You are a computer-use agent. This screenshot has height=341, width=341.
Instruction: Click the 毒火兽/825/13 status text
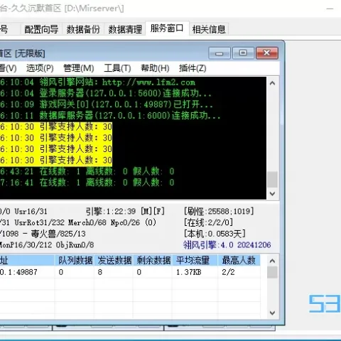point(58,234)
